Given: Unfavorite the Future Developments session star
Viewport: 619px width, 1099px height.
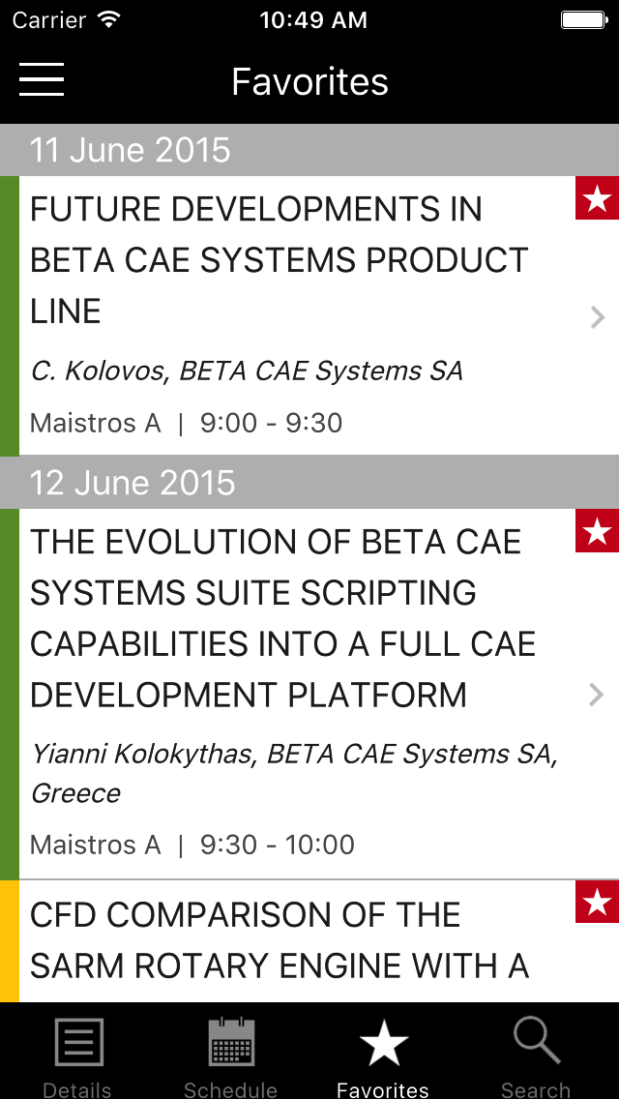Looking at the screenshot, I should [597, 198].
